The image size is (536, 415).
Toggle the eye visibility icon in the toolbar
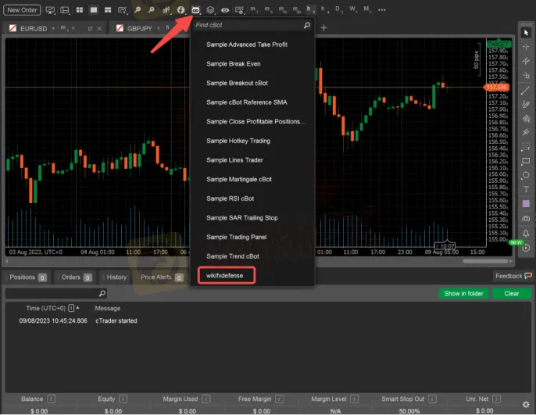[x=225, y=10]
